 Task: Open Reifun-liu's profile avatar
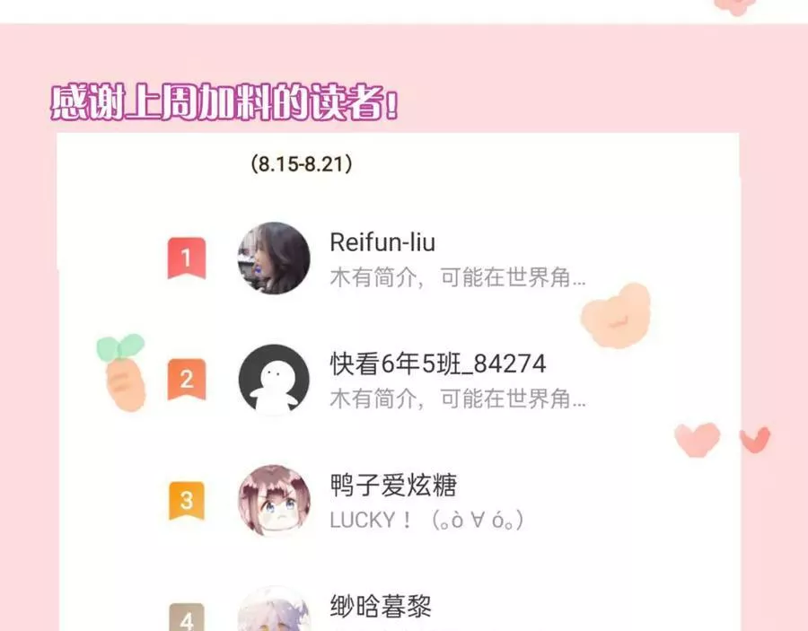click(274, 259)
